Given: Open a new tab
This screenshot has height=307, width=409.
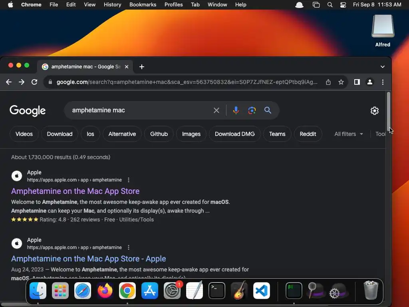Looking at the screenshot, I should pyautogui.click(x=142, y=67).
